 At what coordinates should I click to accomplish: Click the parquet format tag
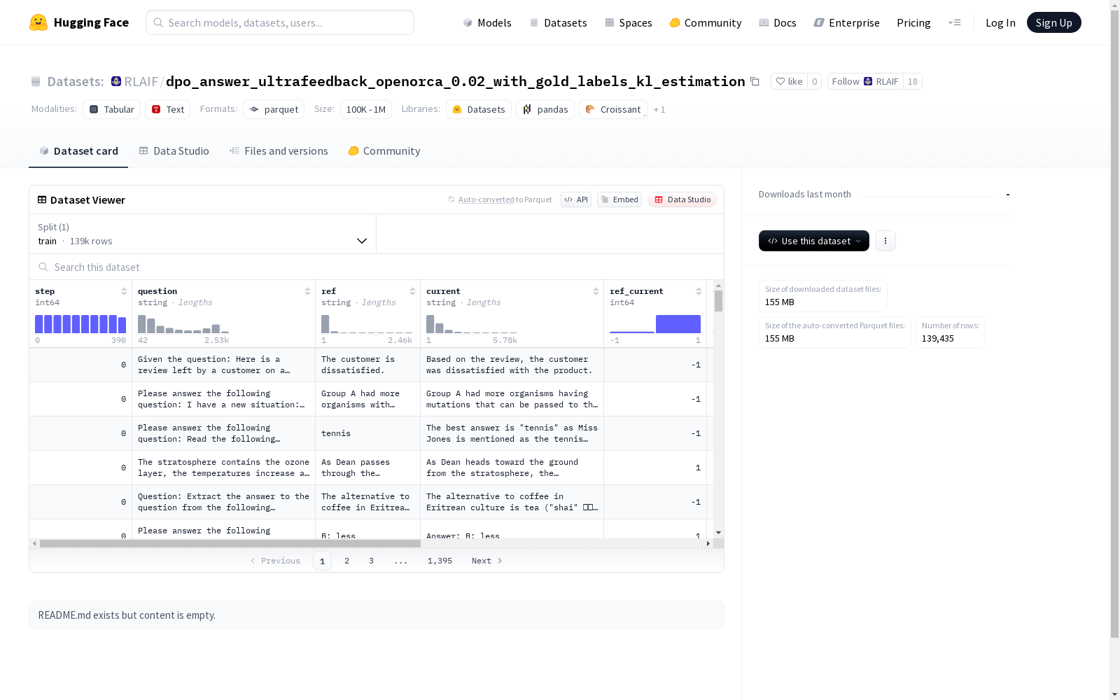click(274, 109)
